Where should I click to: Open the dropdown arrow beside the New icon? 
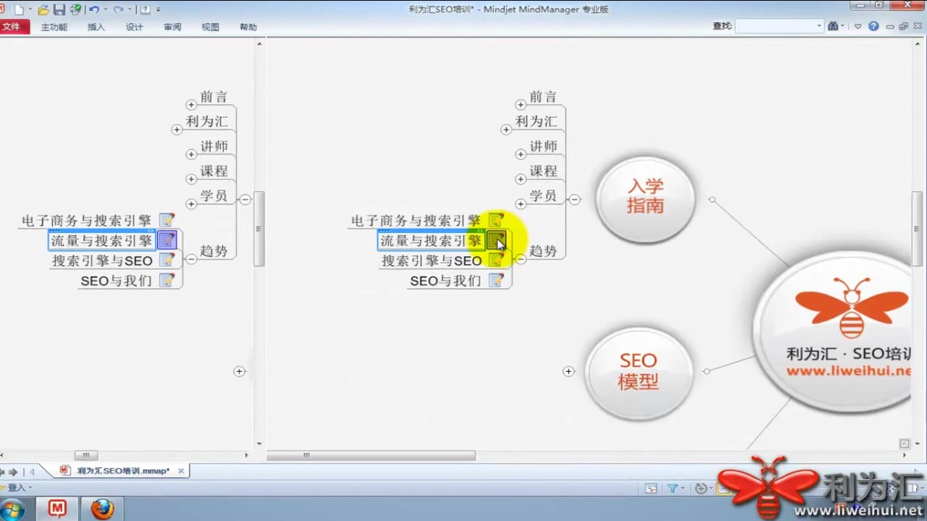coord(30,10)
